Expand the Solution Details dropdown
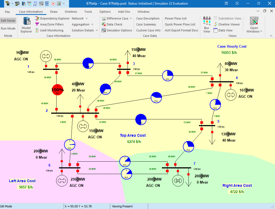 (x=85, y=30)
